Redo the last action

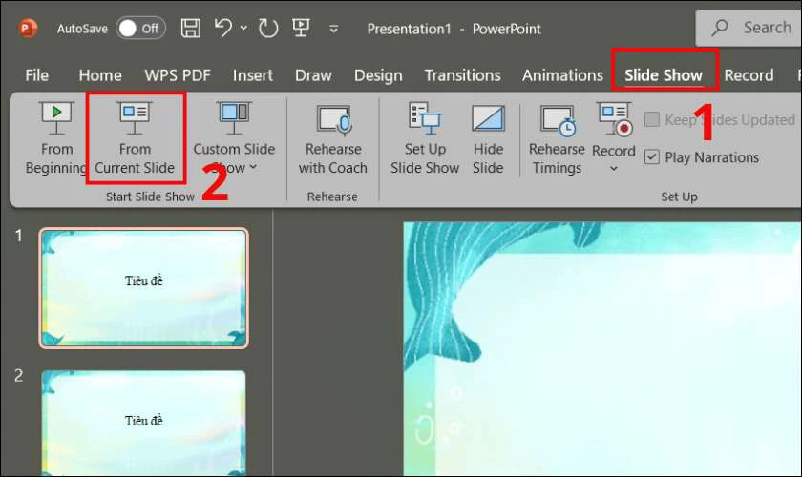coord(267,28)
